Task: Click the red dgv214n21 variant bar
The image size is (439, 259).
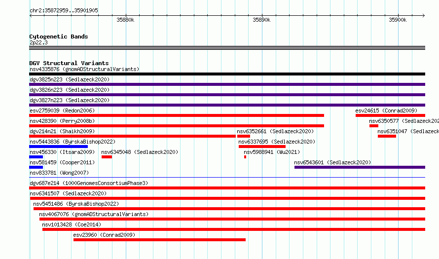Action: (x=132, y=136)
